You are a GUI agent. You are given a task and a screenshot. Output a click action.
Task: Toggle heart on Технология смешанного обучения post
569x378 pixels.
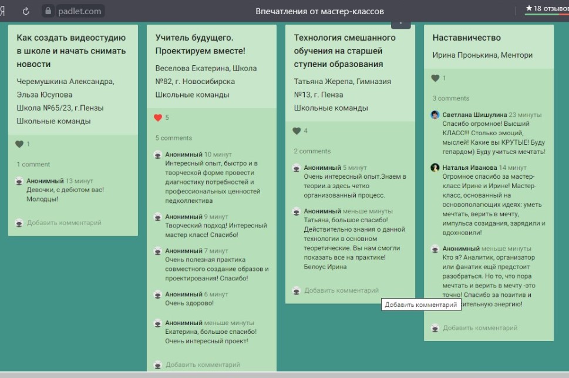297,131
